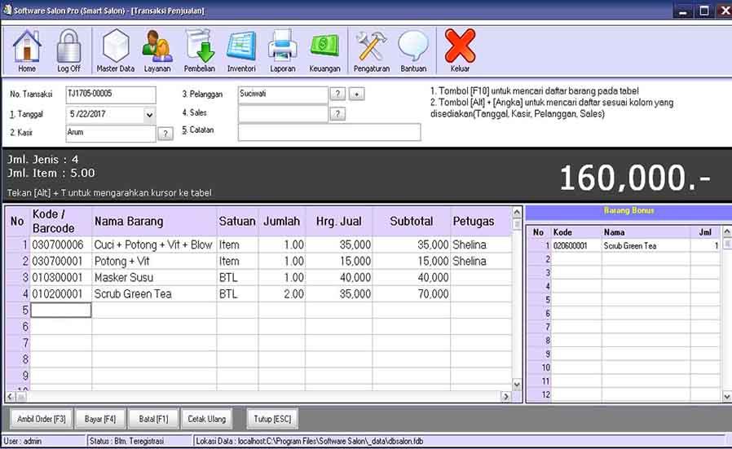Click the lookup button beside Kasir field
This screenshot has height=449, width=732.
(x=165, y=134)
